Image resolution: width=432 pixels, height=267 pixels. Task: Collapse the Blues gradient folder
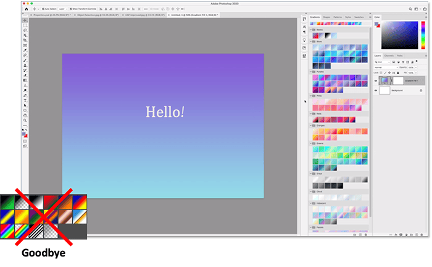tap(310, 40)
